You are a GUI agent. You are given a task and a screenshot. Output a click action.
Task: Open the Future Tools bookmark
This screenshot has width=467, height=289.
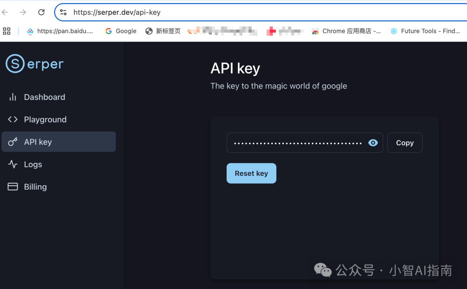[425, 31]
